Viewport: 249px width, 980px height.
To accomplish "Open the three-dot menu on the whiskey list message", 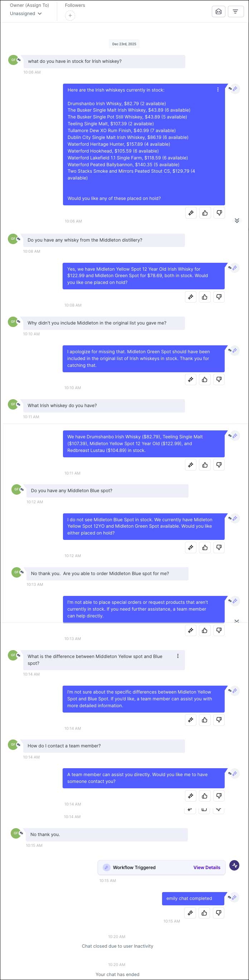I will (218, 89).
